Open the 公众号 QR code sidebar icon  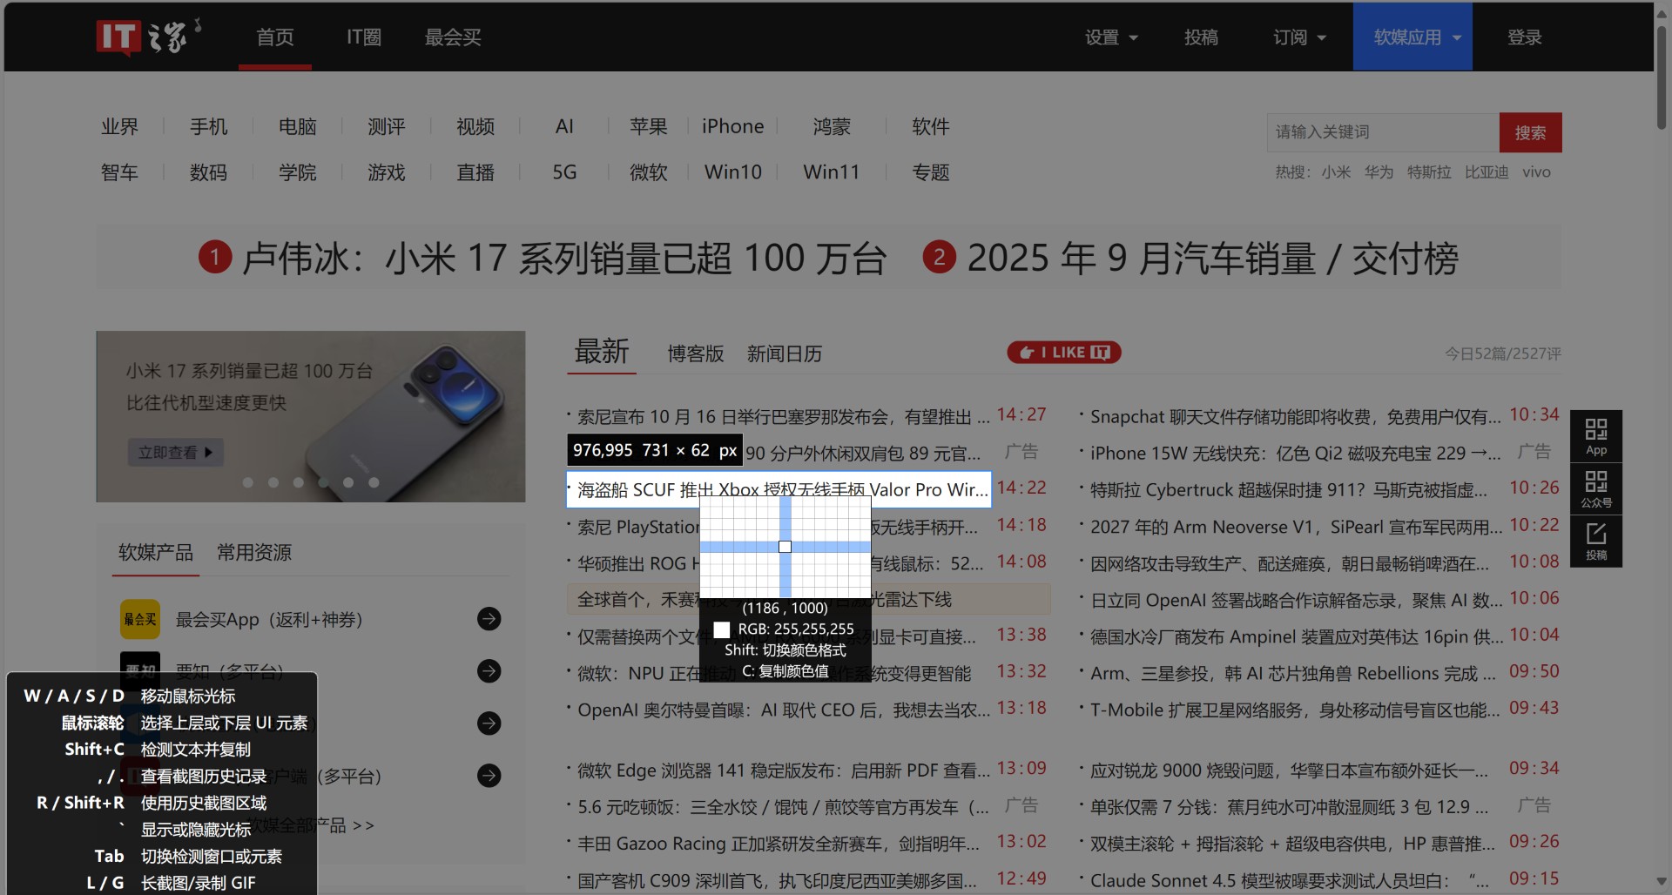[1595, 488]
